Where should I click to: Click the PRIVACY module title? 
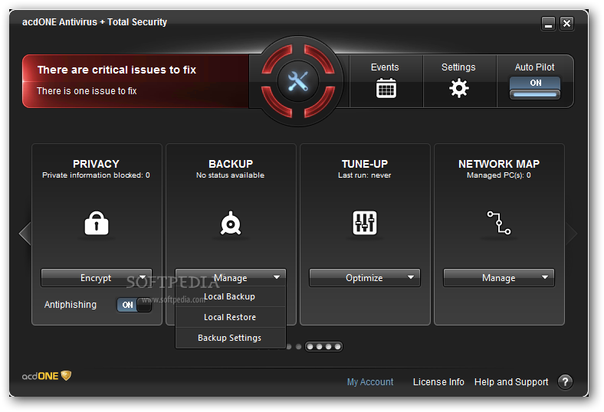point(96,164)
